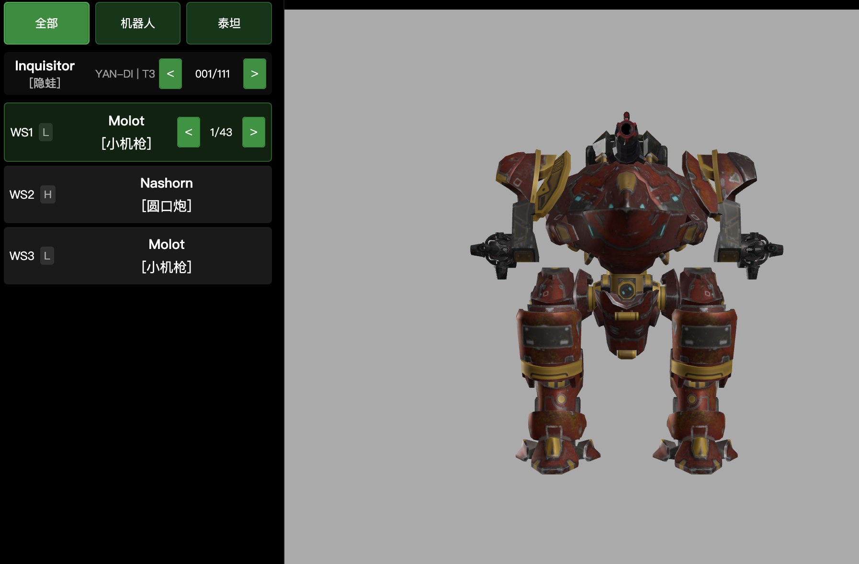Open the 泰坦 tab

coord(229,23)
